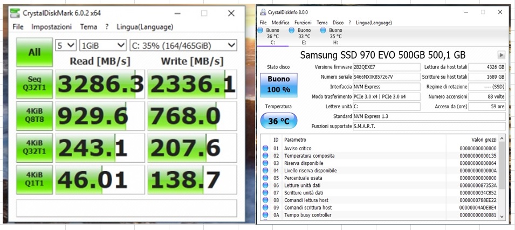Click the status icon for Scritture unità dati

point(265,193)
